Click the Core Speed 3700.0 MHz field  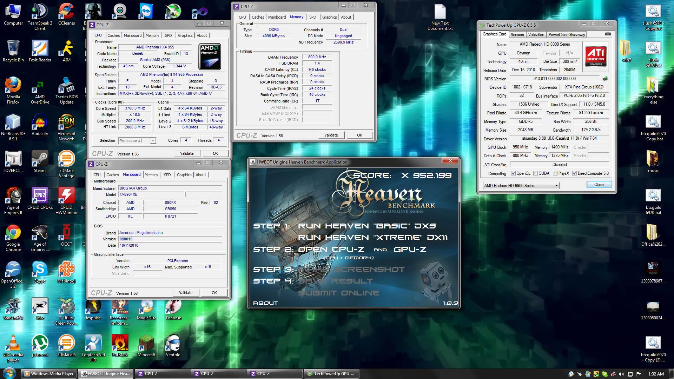[135, 108]
